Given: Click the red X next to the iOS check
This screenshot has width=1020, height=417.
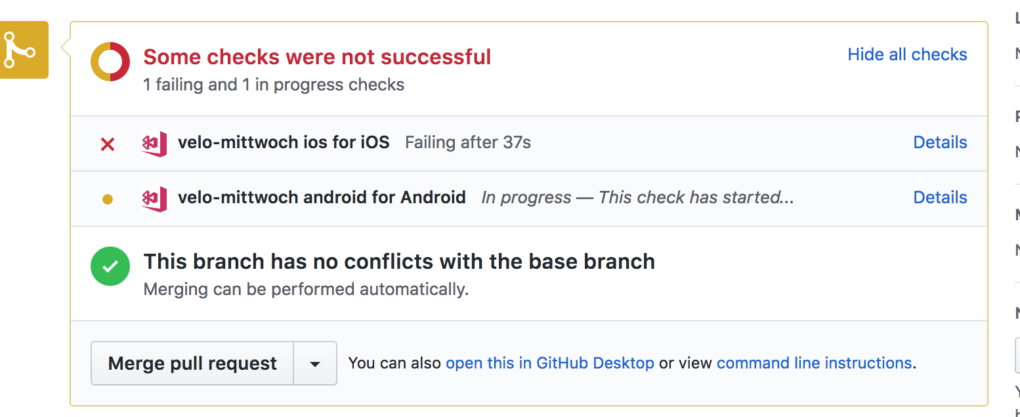Looking at the screenshot, I should tap(107, 143).
